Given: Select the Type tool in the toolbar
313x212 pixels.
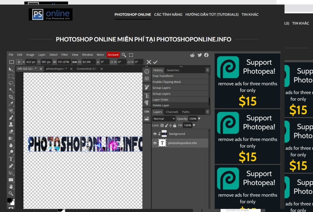Looking at the screenshot, I should 11,159.
